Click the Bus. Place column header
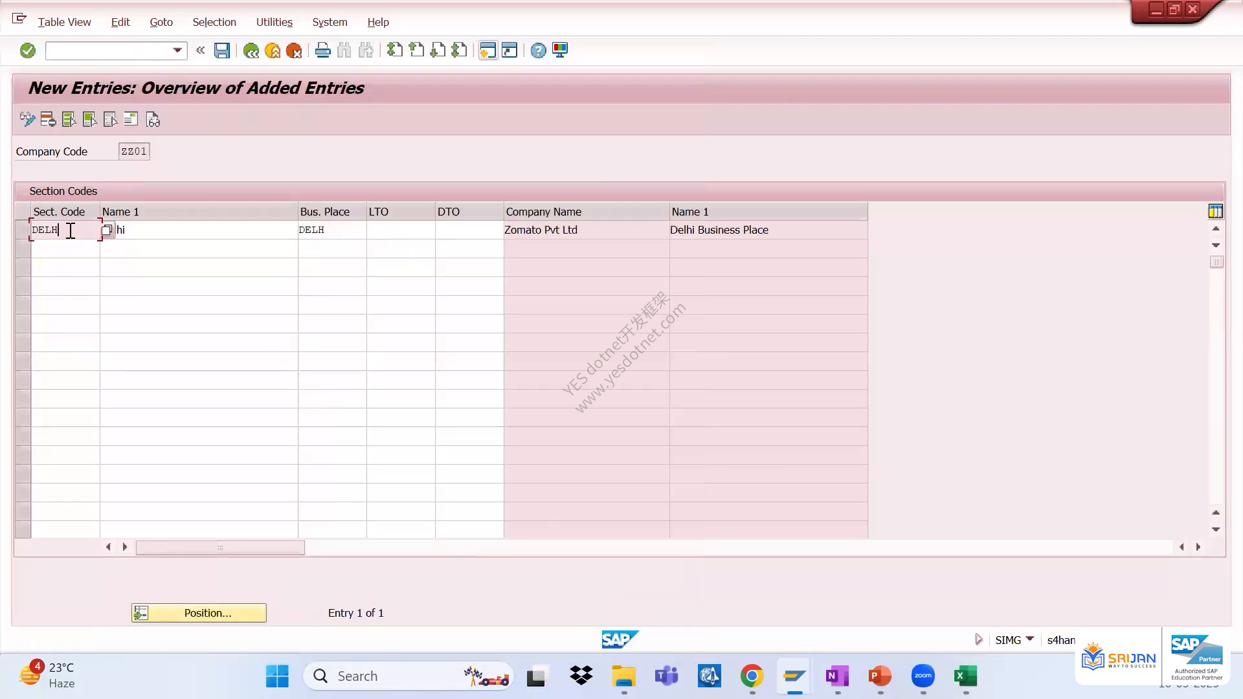The width and height of the screenshot is (1243, 699). tap(332, 212)
